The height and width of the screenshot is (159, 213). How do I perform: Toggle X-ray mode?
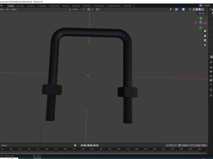tap(190, 9)
